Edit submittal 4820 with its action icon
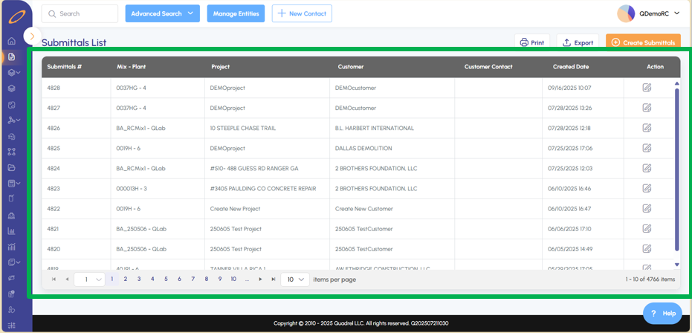 point(647,249)
